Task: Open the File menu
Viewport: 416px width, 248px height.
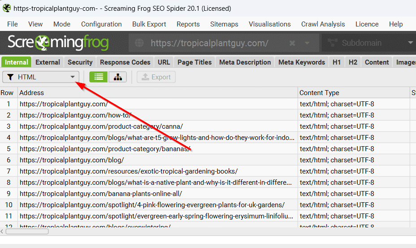Action: pyautogui.click(x=13, y=24)
